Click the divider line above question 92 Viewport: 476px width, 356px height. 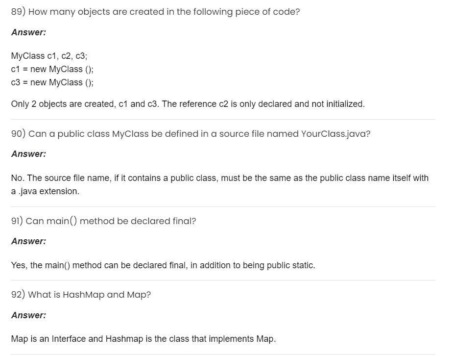(223, 280)
